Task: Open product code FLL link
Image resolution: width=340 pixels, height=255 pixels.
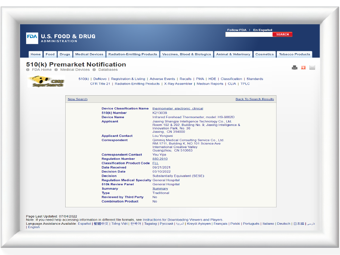Action: (155, 163)
